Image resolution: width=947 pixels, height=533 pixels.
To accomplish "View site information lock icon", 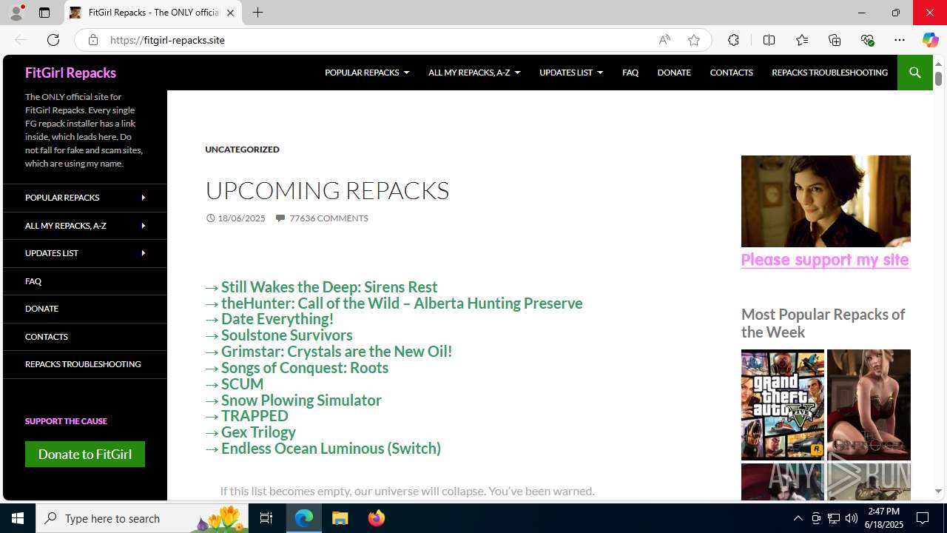I will pyautogui.click(x=92, y=40).
